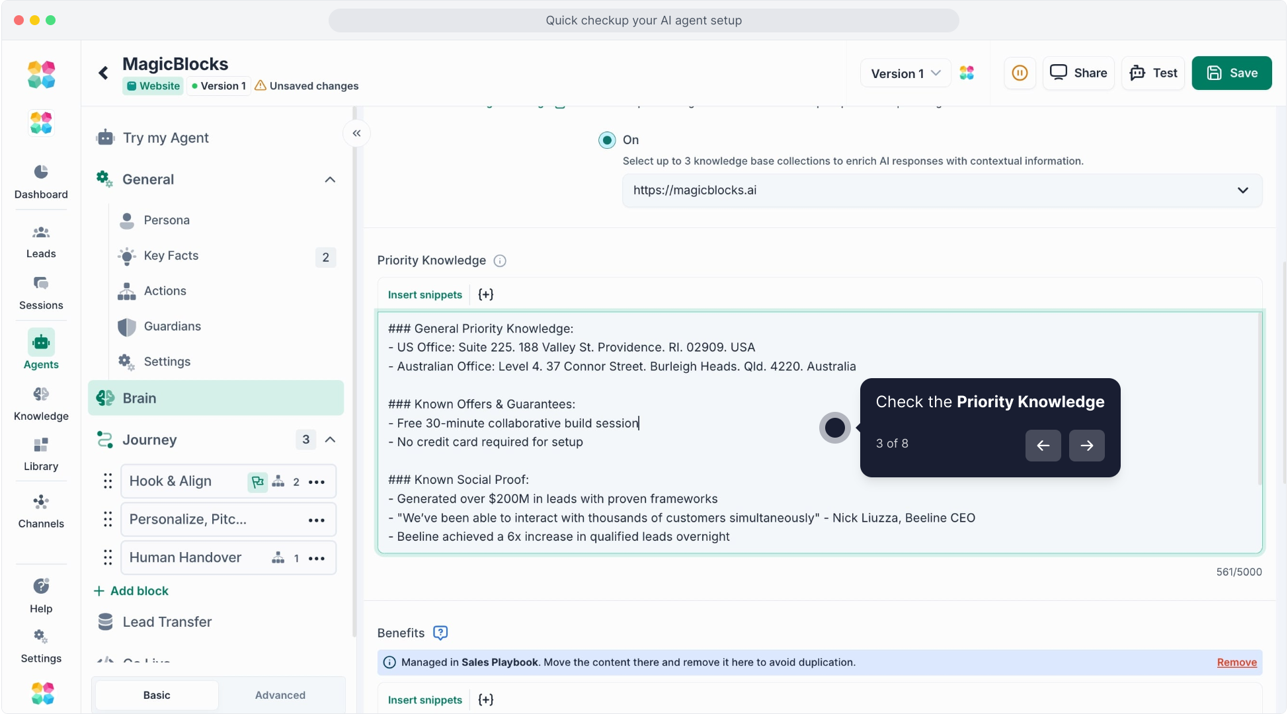Go to next tour step arrow
The height and width of the screenshot is (714, 1288).
point(1086,446)
